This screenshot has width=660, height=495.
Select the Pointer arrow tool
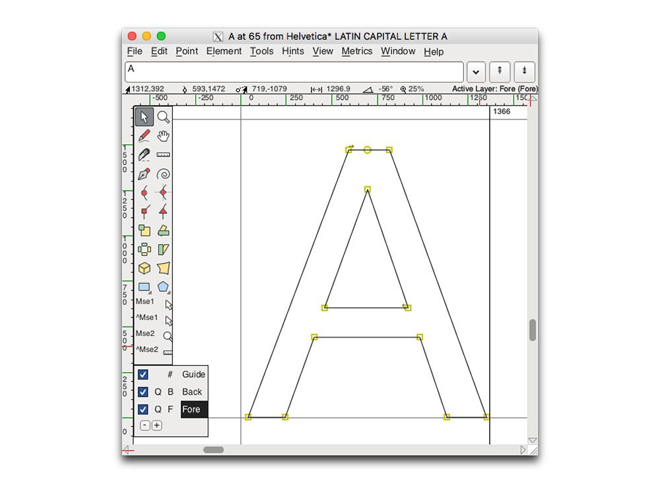(145, 117)
